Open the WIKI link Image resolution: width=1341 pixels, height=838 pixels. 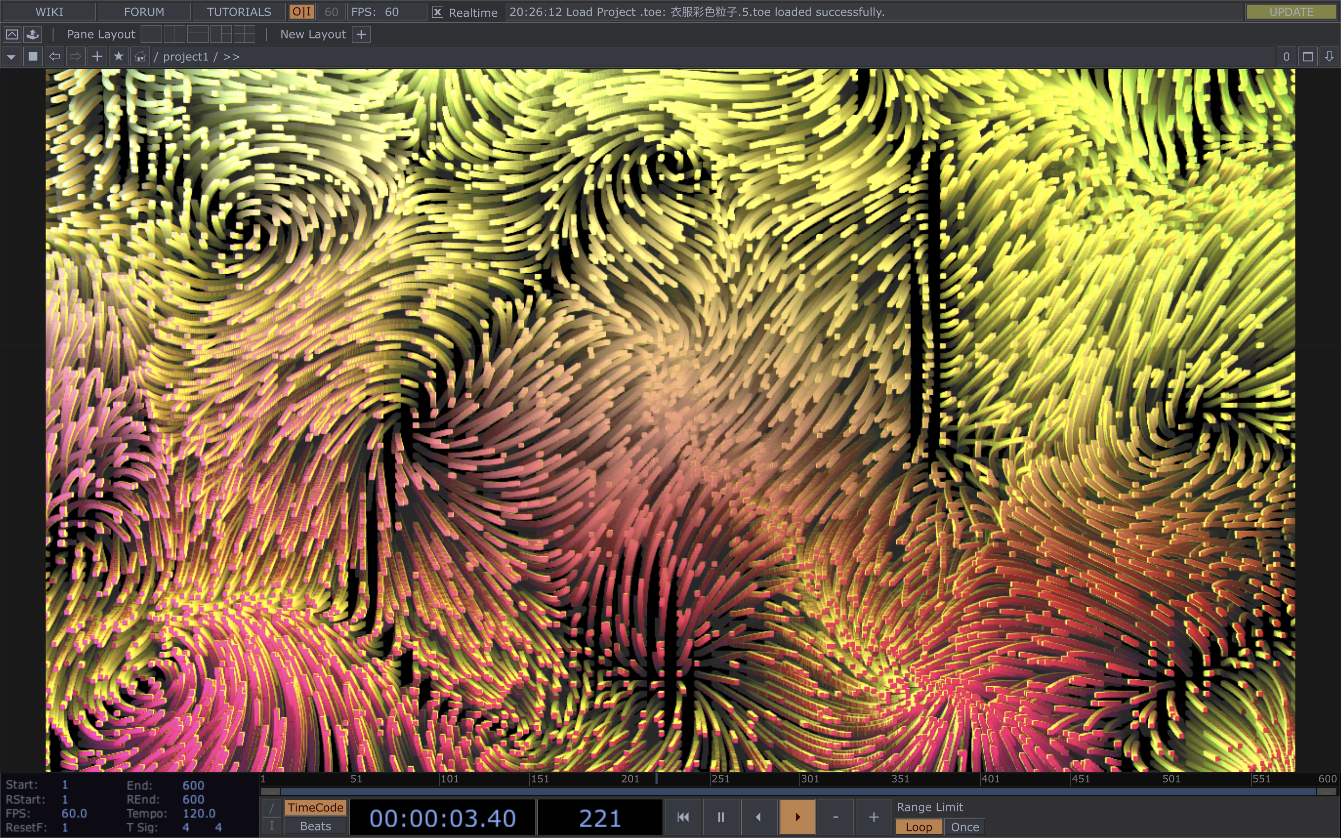point(49,12)
